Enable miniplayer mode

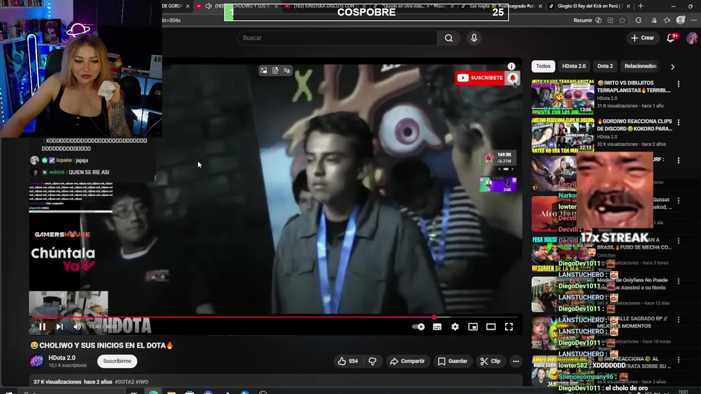[473, 327]
